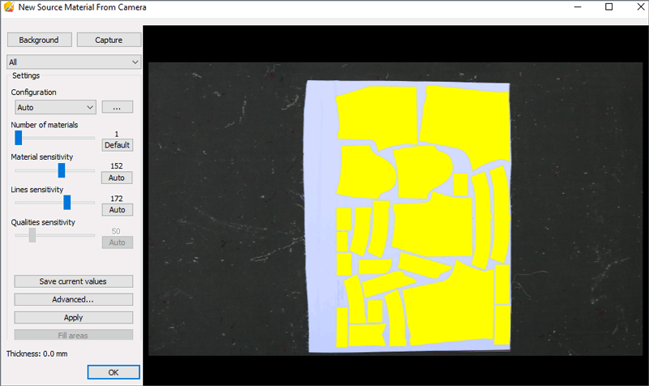Click the '...' configuration browse button
The image size is (649, 386).
coord(118,107)
